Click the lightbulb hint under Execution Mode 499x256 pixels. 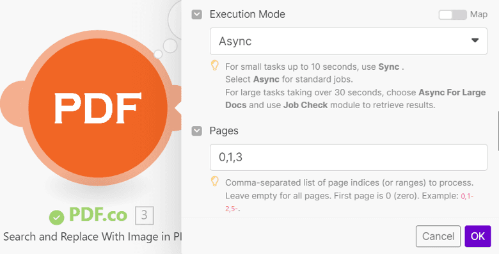(x=215, y=66)
